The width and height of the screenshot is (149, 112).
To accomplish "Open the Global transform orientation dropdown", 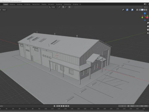I will tap(53, 7).
